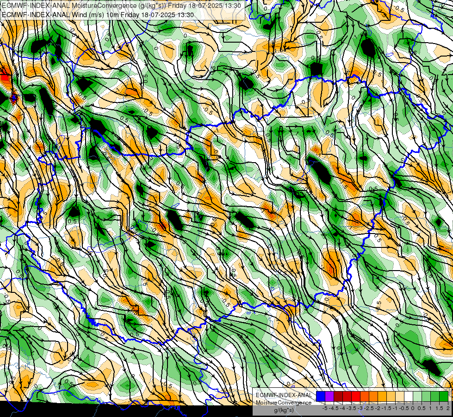Image resolution: width=453 pixels, height=417 pixels.
Task: Click the legend unit text g/(kg*s)
Action: tap(284, 411)
